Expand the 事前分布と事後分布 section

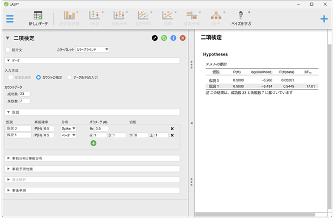[x=92, y=158]
